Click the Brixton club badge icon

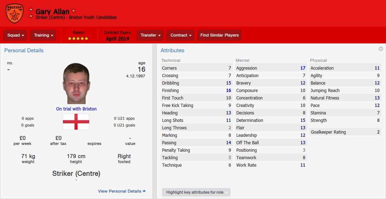point(15,13)
